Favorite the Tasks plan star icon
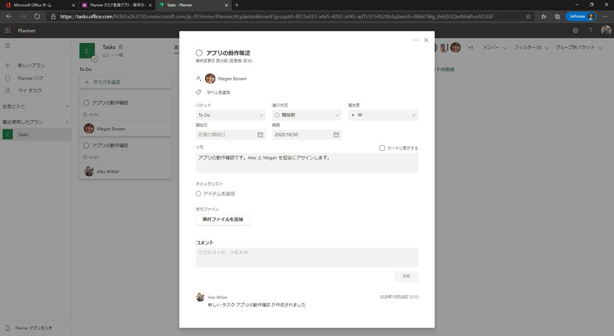 121,46
